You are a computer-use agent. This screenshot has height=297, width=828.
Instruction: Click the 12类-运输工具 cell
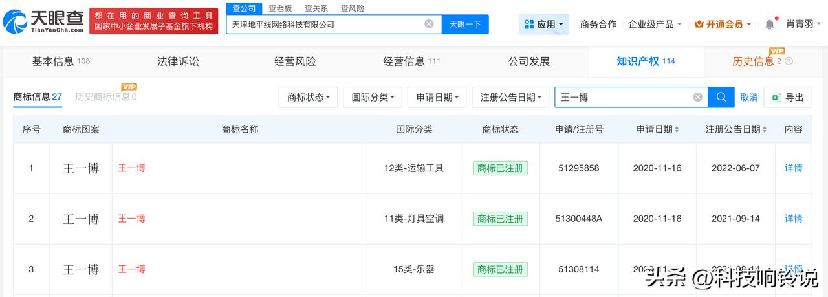pos(414,168)
